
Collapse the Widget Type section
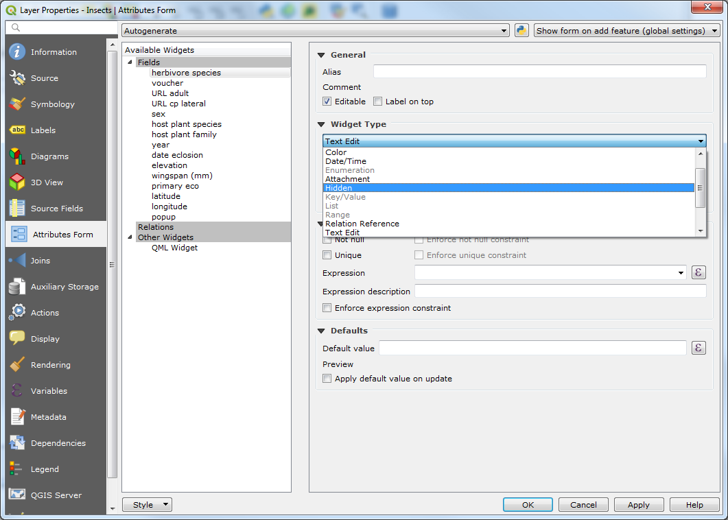point(321,124)
